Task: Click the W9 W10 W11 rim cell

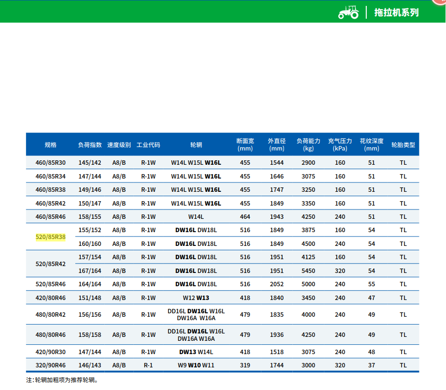Action: tap(196, 365)
